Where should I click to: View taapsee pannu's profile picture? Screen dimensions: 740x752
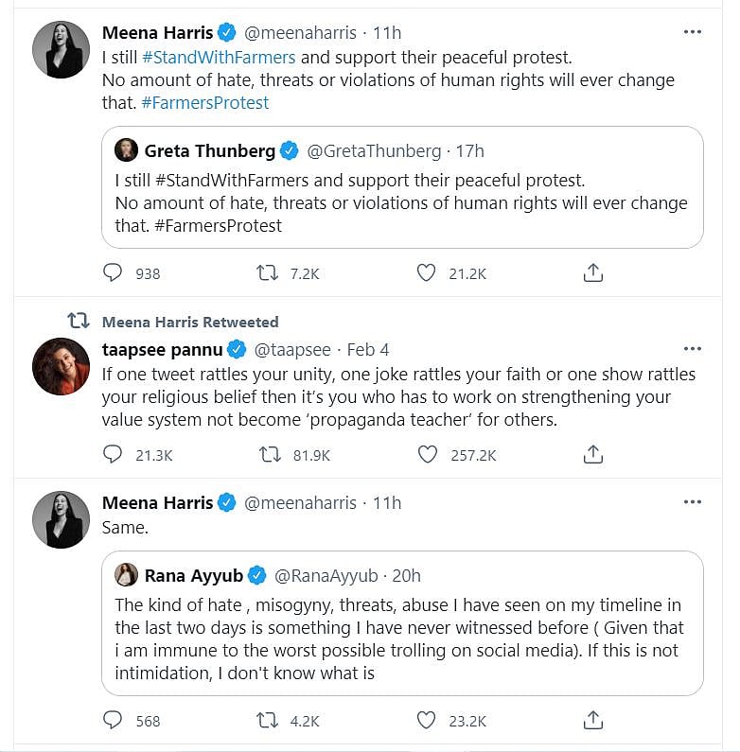[62, 365]
